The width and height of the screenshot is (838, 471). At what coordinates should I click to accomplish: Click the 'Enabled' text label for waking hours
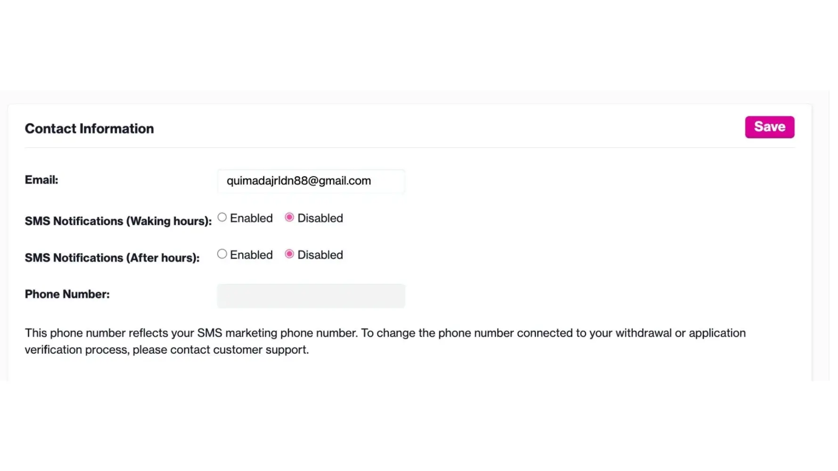(251, 219)
